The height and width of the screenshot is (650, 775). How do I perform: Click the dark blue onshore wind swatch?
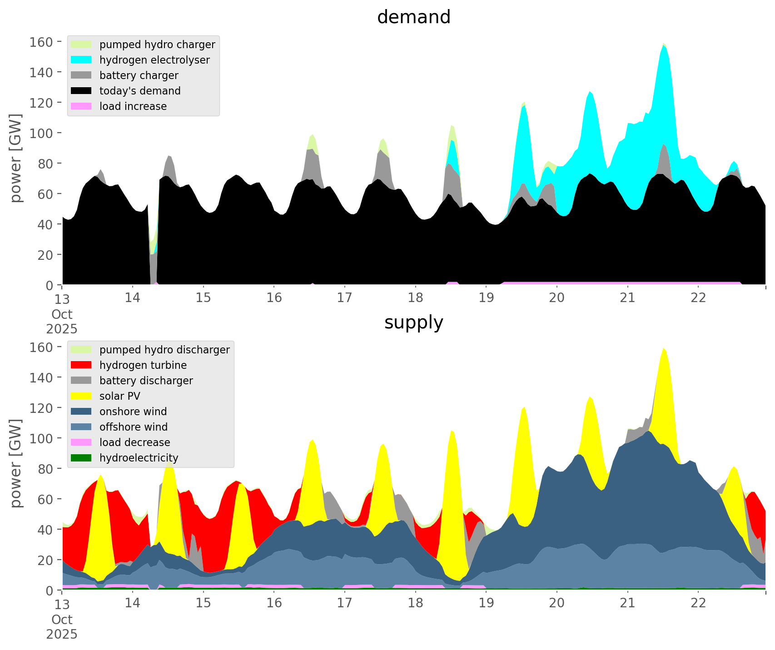pyautogui.click(x=81, y=412)
